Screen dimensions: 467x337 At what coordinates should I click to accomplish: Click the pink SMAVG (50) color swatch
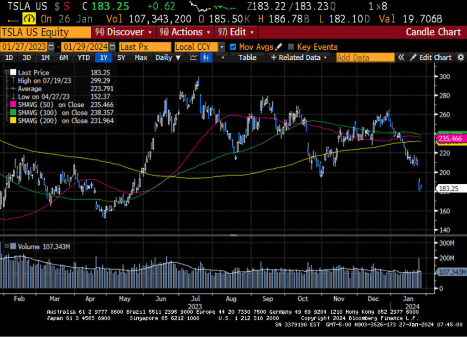(x=13, y=104)
